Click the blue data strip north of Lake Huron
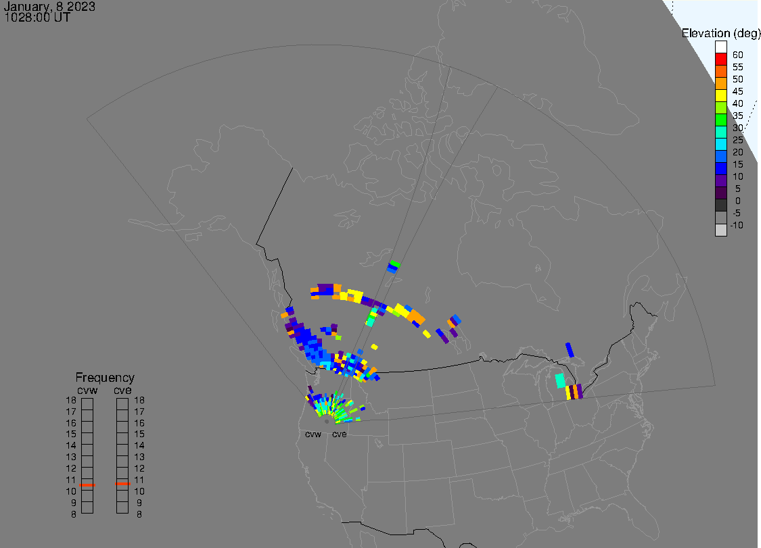 [570, 349]
